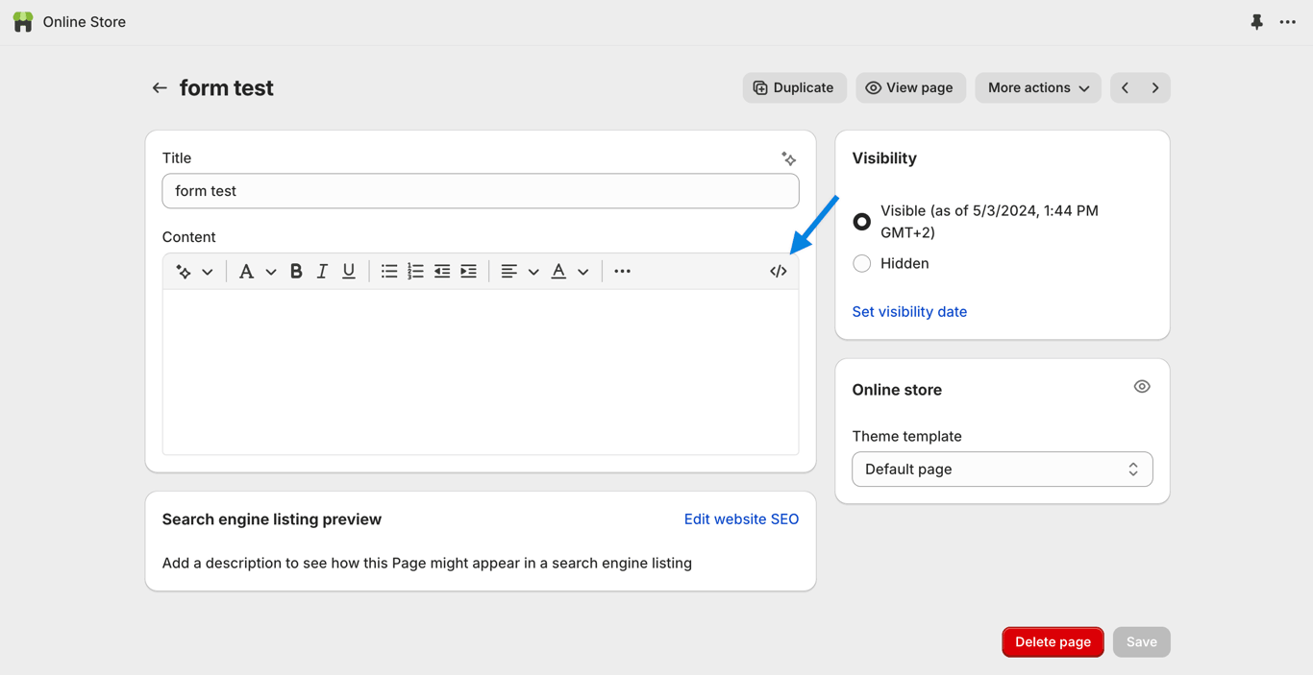
Task: Click the Set visibility date link
Action: click(909, 311)
